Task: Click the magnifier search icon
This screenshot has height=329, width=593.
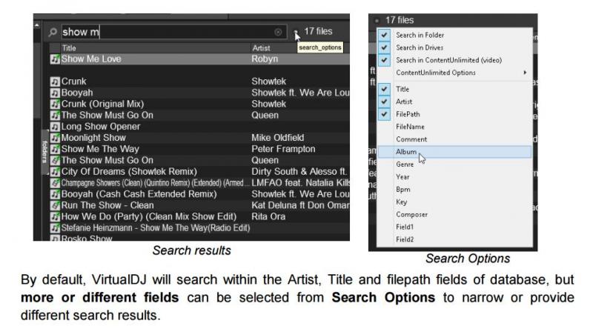Action: pos(52,33)
